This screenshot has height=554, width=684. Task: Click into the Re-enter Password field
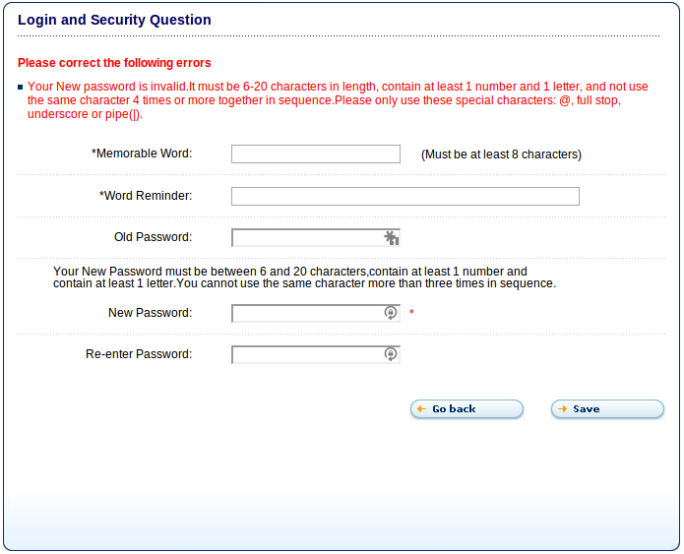coord(315,354)
